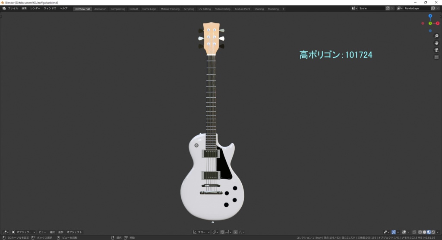Remove the RenderLayer view layer with X
442x240 pixels.
click(x=438, y=9)
